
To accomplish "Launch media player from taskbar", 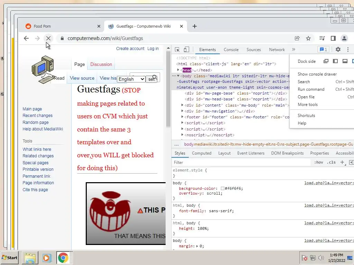I will pos(47,258).
